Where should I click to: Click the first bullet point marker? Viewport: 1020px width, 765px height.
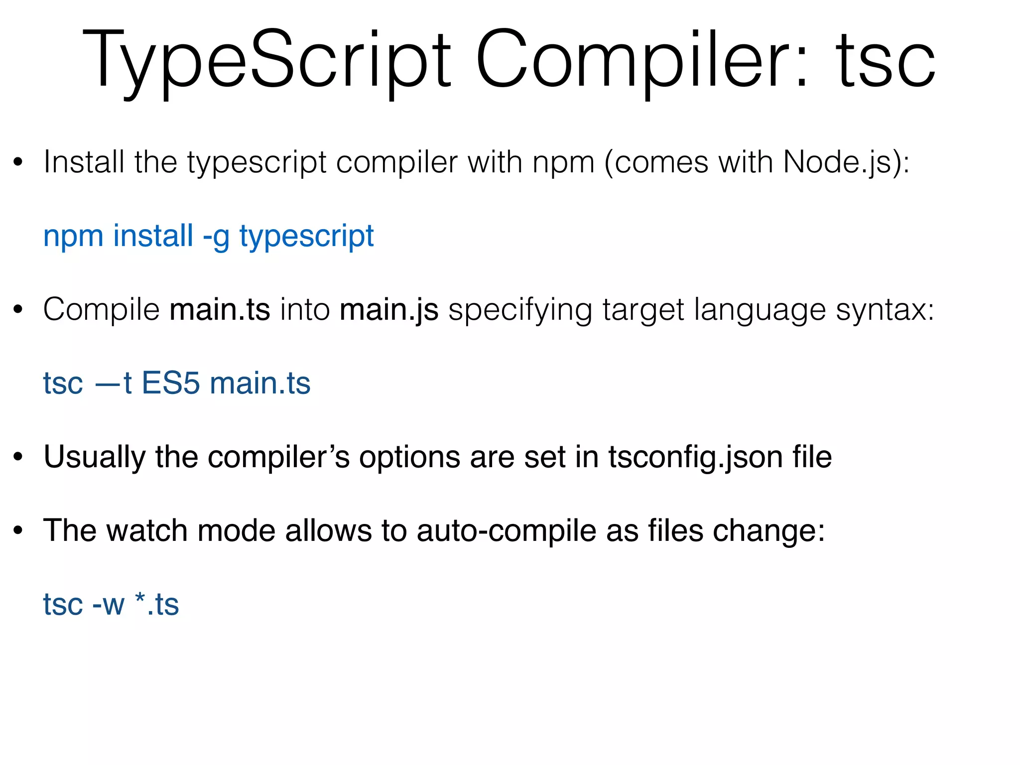tap(18, 162)
